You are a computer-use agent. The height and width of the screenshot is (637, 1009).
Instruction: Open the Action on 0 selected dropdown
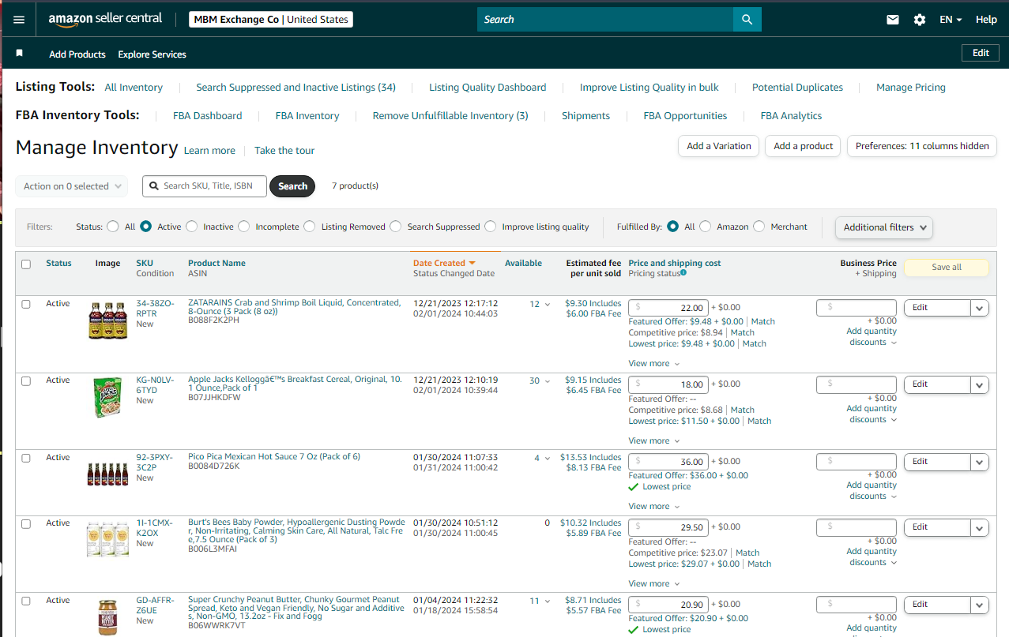tap(71, 186)
